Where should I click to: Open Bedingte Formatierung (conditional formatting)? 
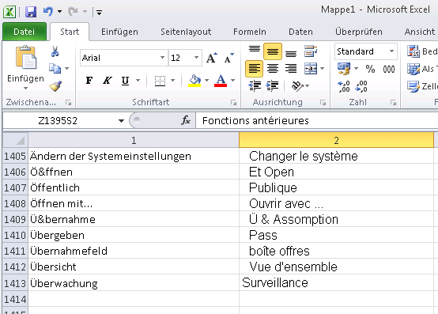point(422,51)
